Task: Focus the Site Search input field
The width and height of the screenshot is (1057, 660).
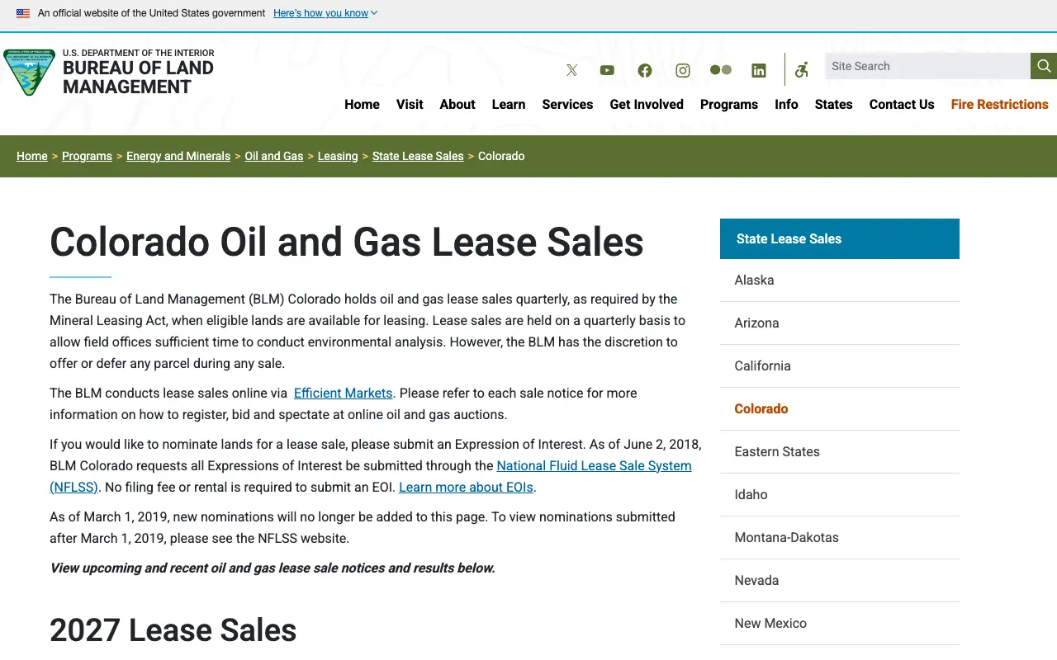Action: [927, 66]
